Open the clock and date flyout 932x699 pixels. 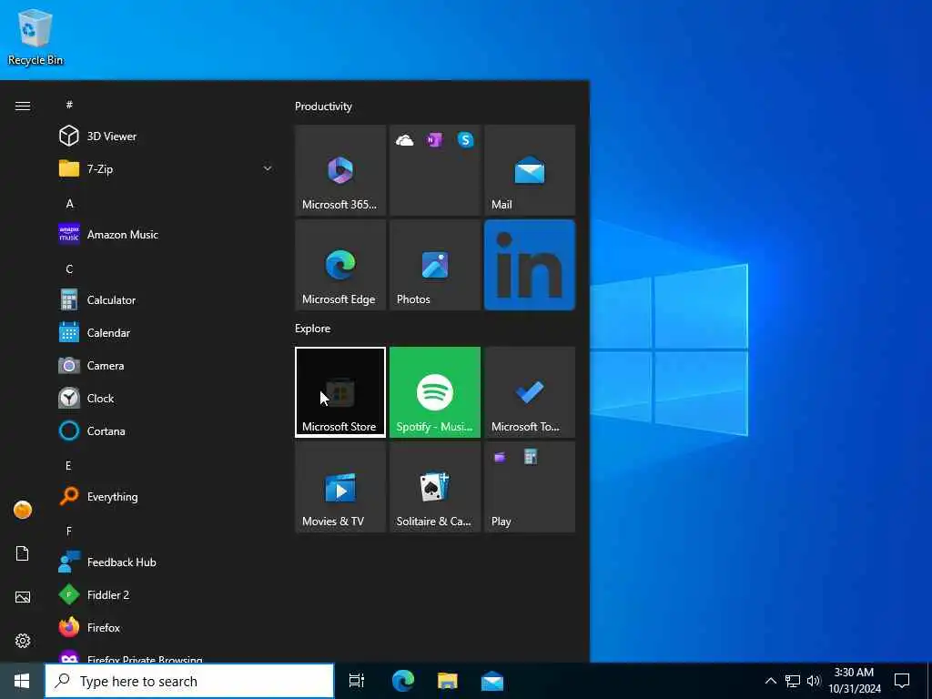tap(854, 681)
